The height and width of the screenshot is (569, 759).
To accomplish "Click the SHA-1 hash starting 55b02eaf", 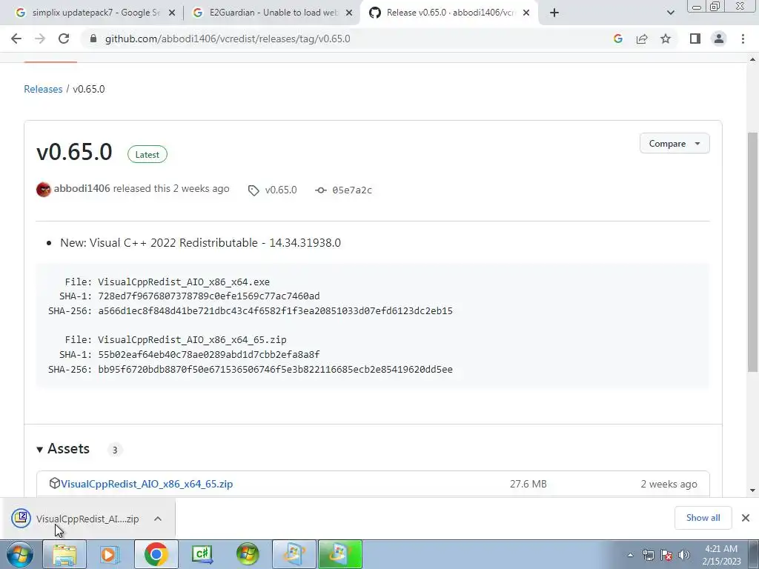I will point(208,355).
